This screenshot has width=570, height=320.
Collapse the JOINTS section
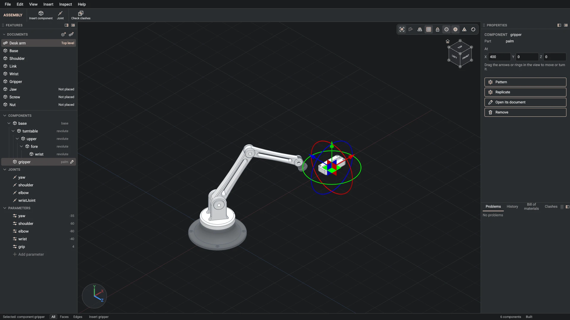[x=5, y=169]
